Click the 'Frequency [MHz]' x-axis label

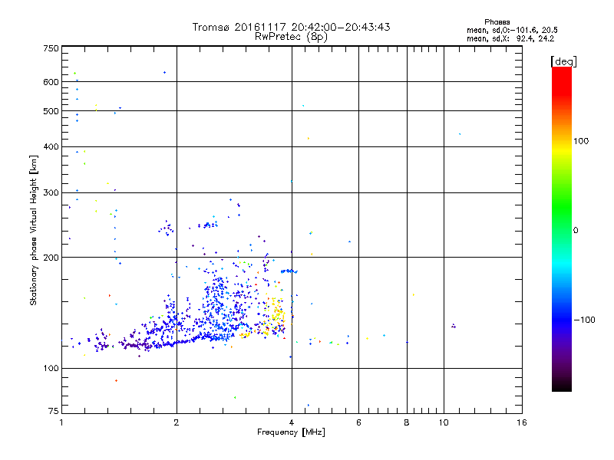291,432
